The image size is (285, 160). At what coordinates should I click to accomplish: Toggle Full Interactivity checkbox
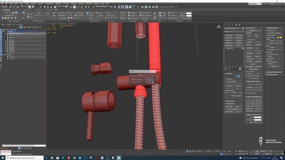[249, 78]
